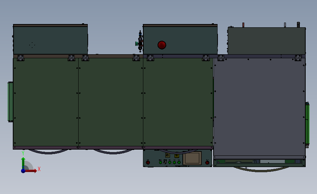Select the large gray cover panel on the right

click(x=259, y=107)
